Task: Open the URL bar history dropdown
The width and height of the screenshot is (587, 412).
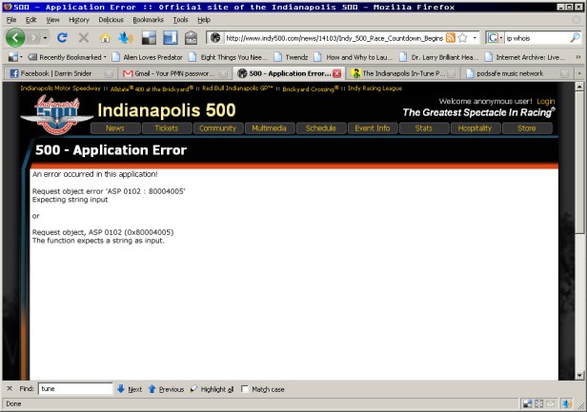Action: click(x=475, y=38)
